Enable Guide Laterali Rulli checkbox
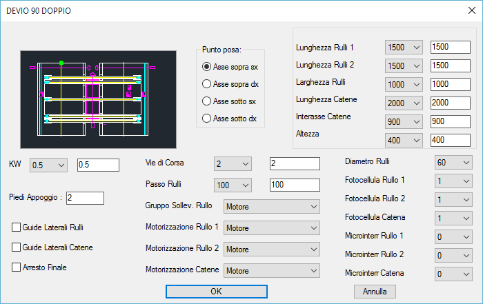Image resolution: width=483 pixels, height=304 pixels. coord(48,227)
